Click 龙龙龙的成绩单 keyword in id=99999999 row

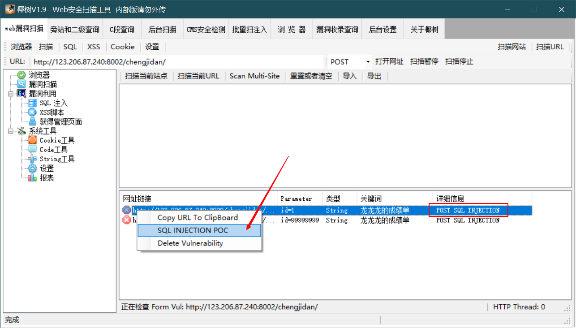[x=385, y=220]
